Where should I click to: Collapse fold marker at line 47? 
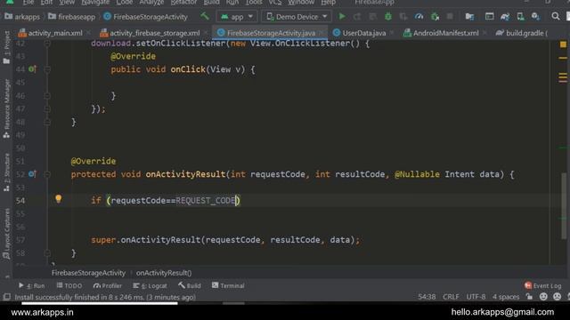pyautogui.click(x=47, y=108)
